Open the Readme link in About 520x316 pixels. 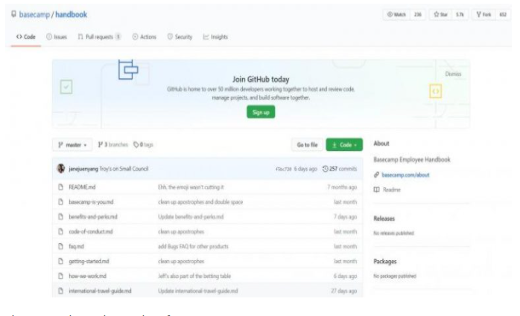pyautogui.click(x=392, y=190)
